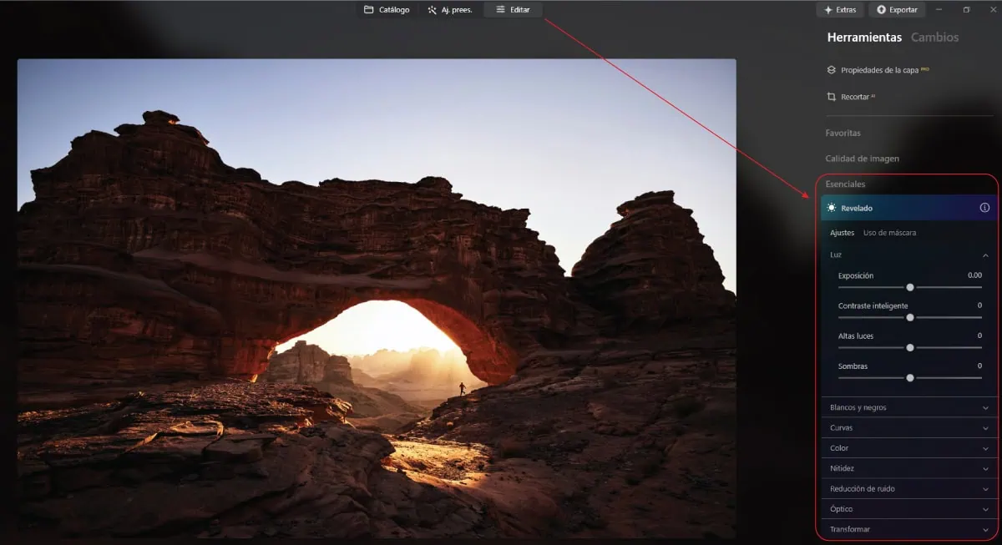This screenshot has width=1002, height=545.
Task: Click the Altas luces value field
Action: [979, 336]
